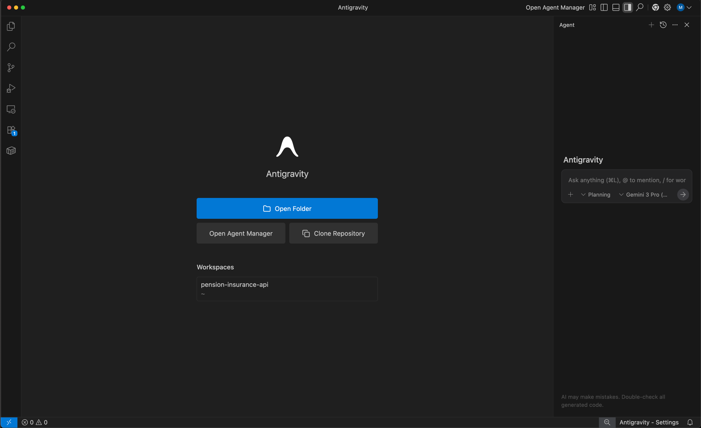
Task: Open the container/package view at the bottom of the activity bar
Action: 11,151
